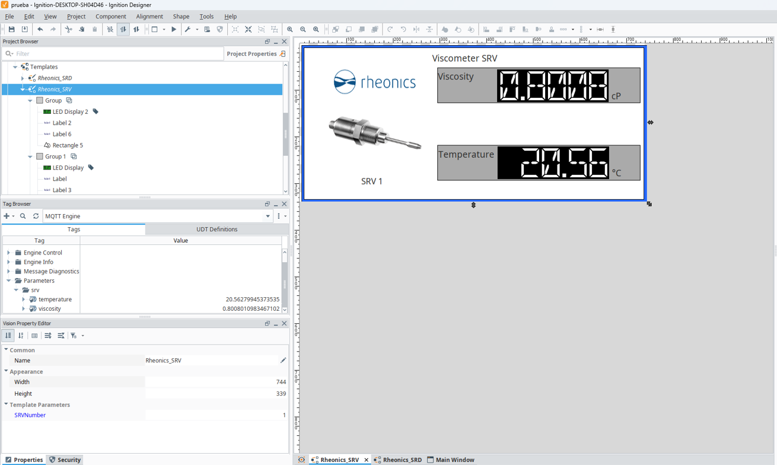
Task: Expand the Engine Control tag folder
Action: point(9,253)
